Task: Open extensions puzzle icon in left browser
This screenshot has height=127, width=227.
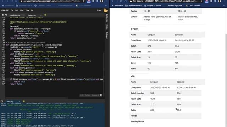Action: coord(97,1)
